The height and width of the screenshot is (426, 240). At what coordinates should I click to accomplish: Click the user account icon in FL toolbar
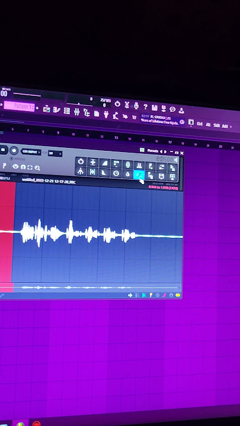pyautogui.click(x=181, y=110)
